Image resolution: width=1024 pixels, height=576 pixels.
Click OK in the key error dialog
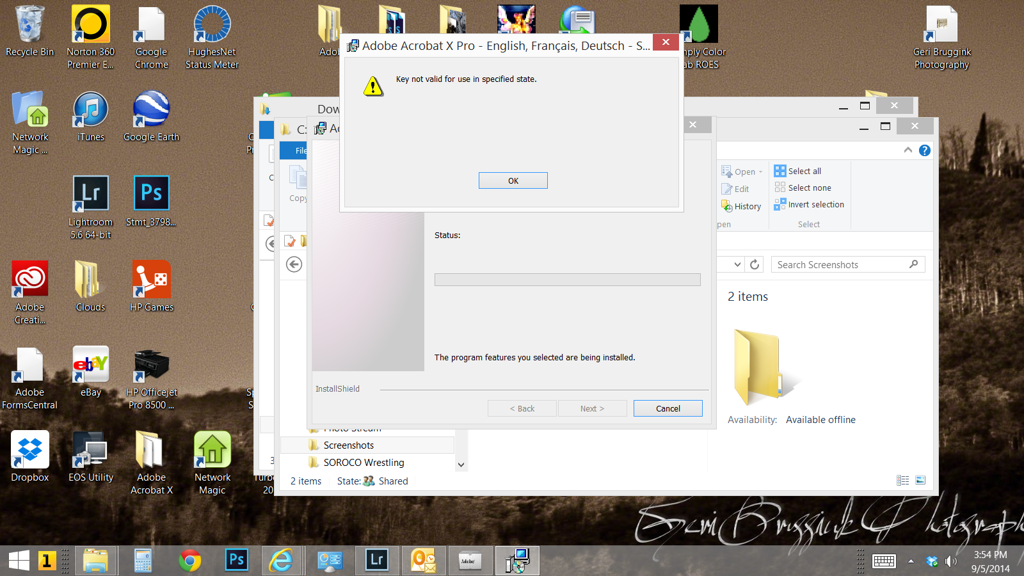513,180
